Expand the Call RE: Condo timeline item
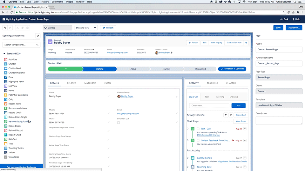Viewport: 305px width, 171px height. pos(188,158)
